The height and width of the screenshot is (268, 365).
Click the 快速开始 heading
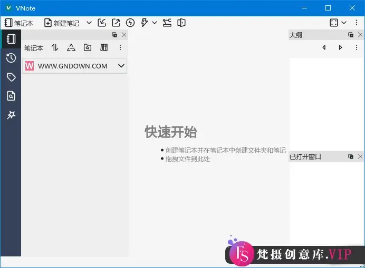coord(171,132)
